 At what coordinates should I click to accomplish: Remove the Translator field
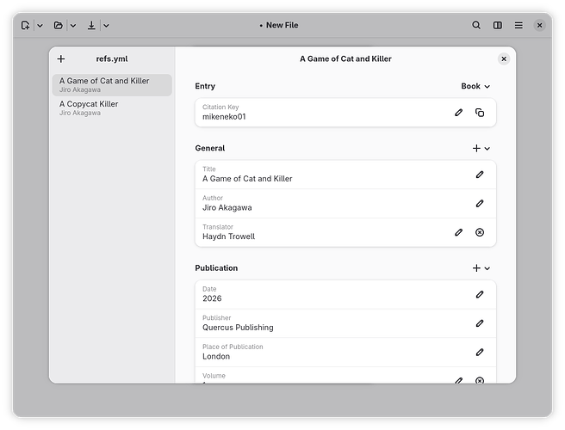[x=480, y=232]
